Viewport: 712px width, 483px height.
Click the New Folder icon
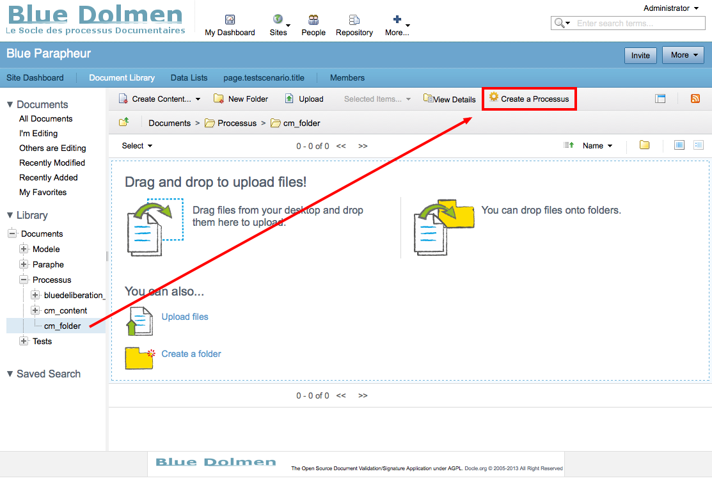(218, 99)
